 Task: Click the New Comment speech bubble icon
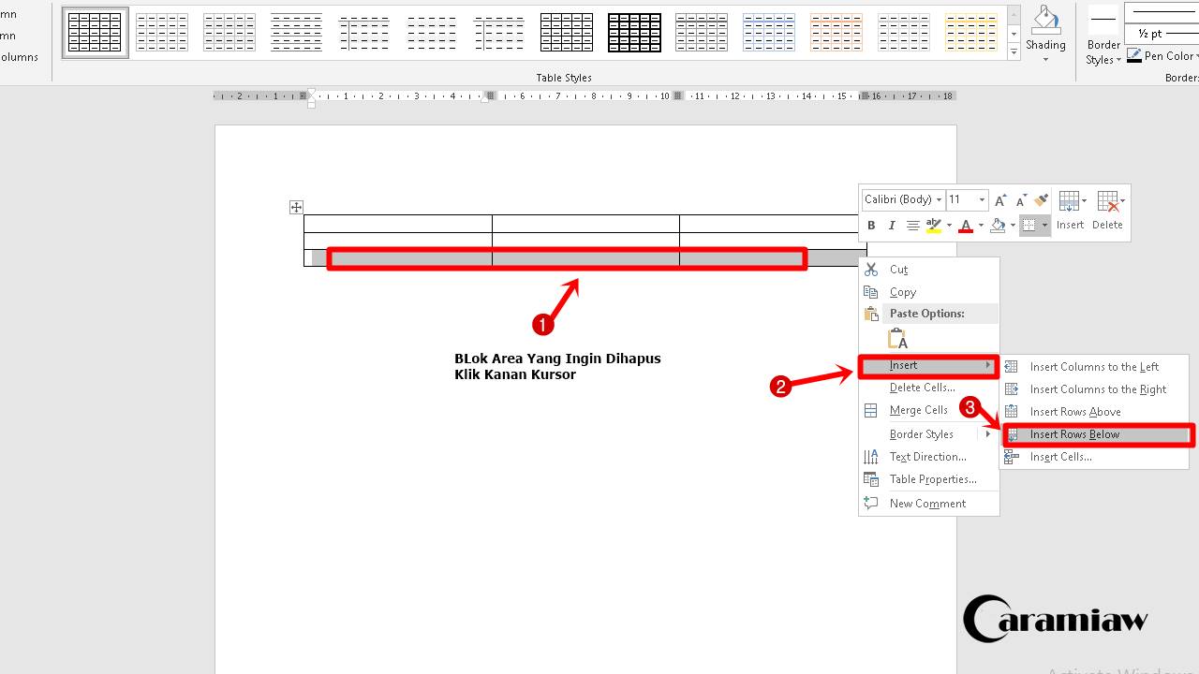coord(871,504)
